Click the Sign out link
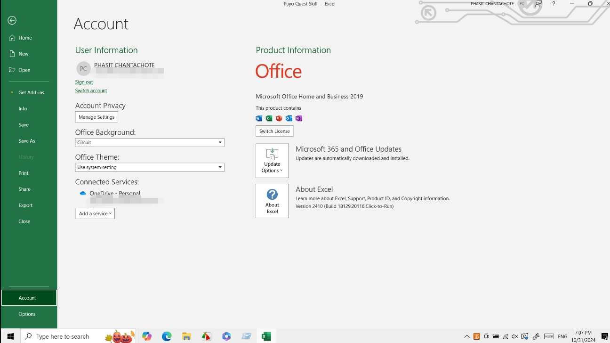 coord(84,82)
